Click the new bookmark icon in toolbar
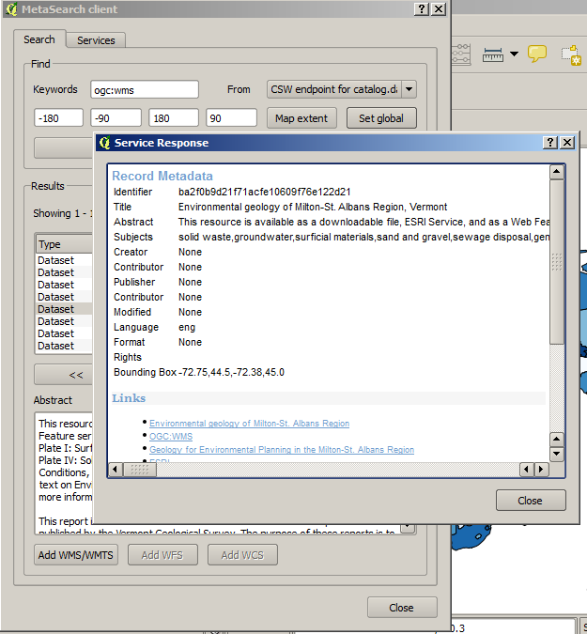587x634 pixels. coord(572,55)
